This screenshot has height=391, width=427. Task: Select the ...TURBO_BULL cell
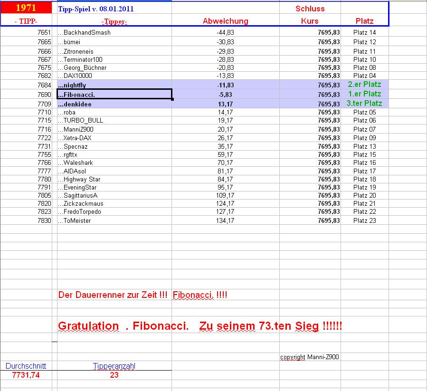click(x=114, y=120)
